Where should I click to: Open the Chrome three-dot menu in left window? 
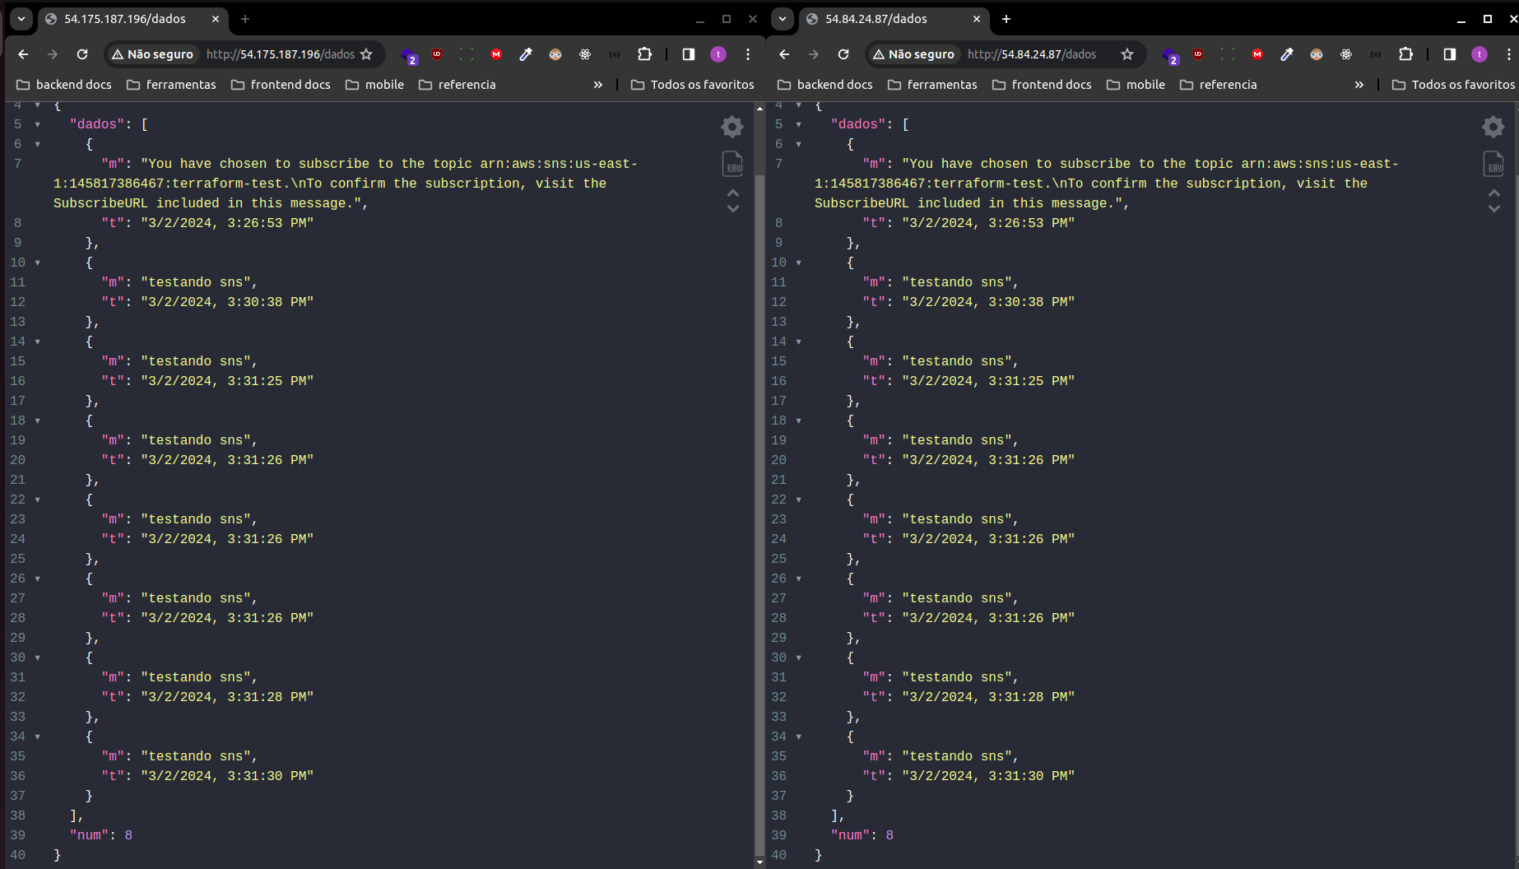click(x=748, y=54)
